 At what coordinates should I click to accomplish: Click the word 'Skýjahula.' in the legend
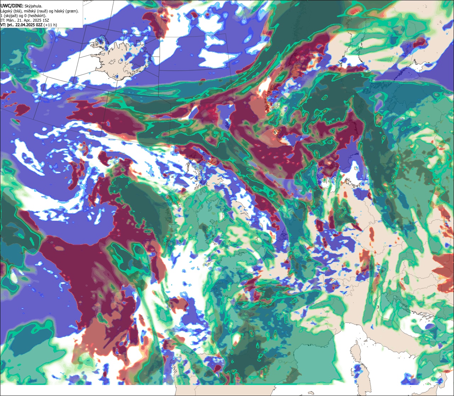pos(33,6)
